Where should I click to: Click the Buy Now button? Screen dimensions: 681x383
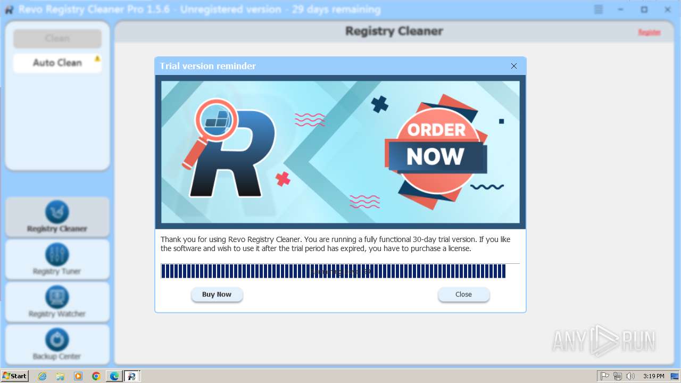[x=217, y=294]
